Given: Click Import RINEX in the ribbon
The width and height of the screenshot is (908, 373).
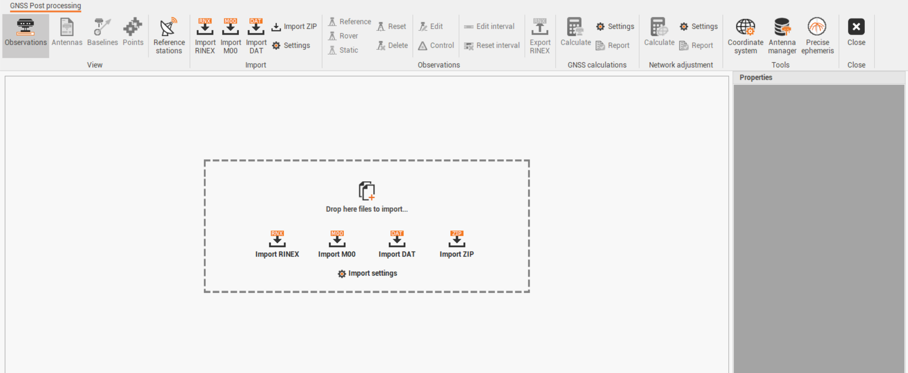Looking at the screenshot, I should pyautogui.click(x=205, y=37).
